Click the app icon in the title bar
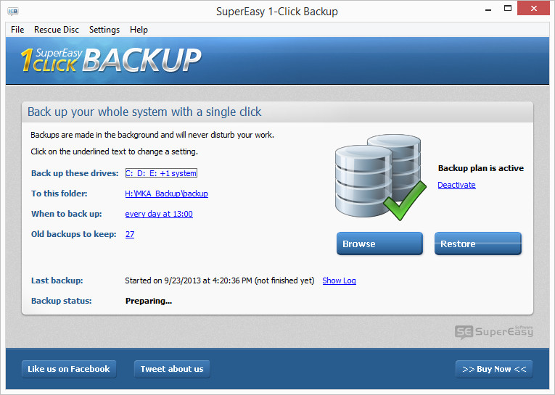This screenshot has height=395, width=555. (13, 12)
